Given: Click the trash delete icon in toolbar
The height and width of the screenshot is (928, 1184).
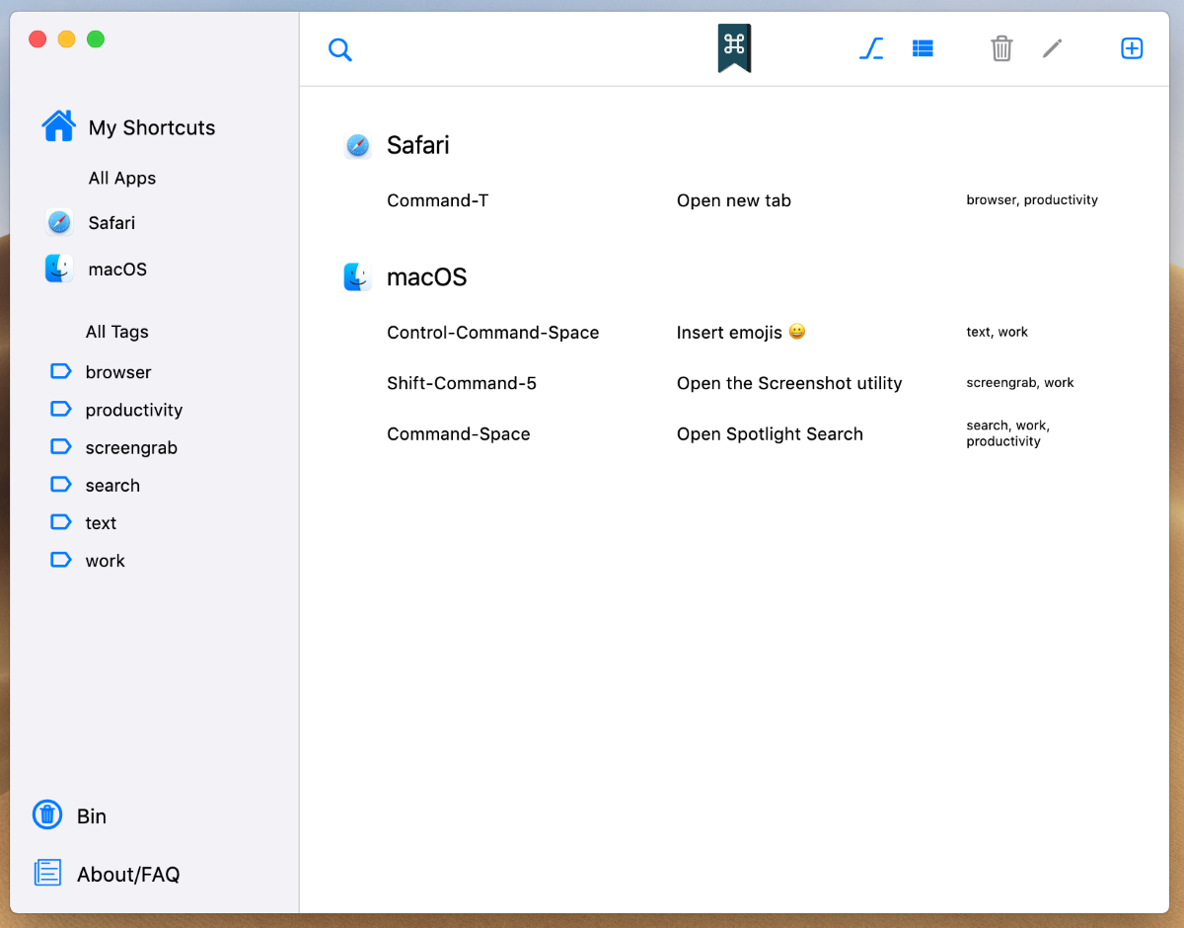Looking at the screenshot, I should 1001,48.
